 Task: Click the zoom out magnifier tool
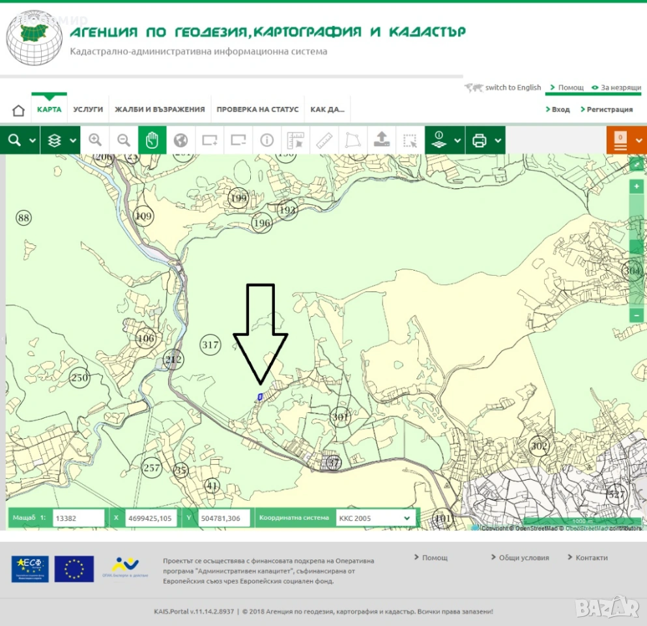[123, 140]
